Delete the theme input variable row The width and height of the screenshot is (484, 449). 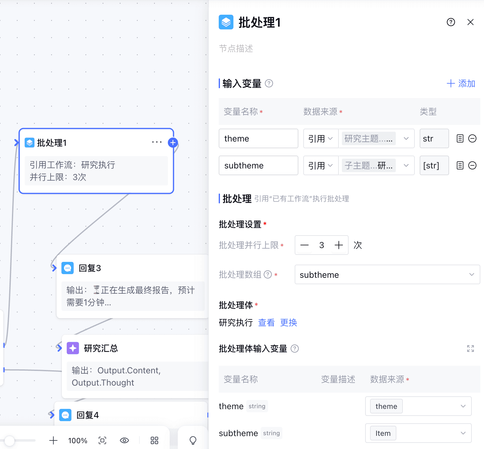tap(472, 139)
